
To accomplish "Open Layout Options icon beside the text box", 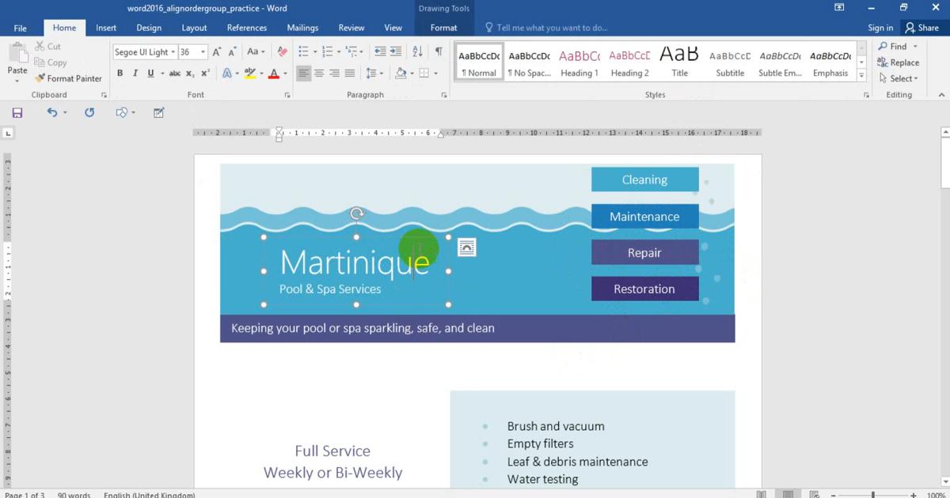I will (467, 248).
